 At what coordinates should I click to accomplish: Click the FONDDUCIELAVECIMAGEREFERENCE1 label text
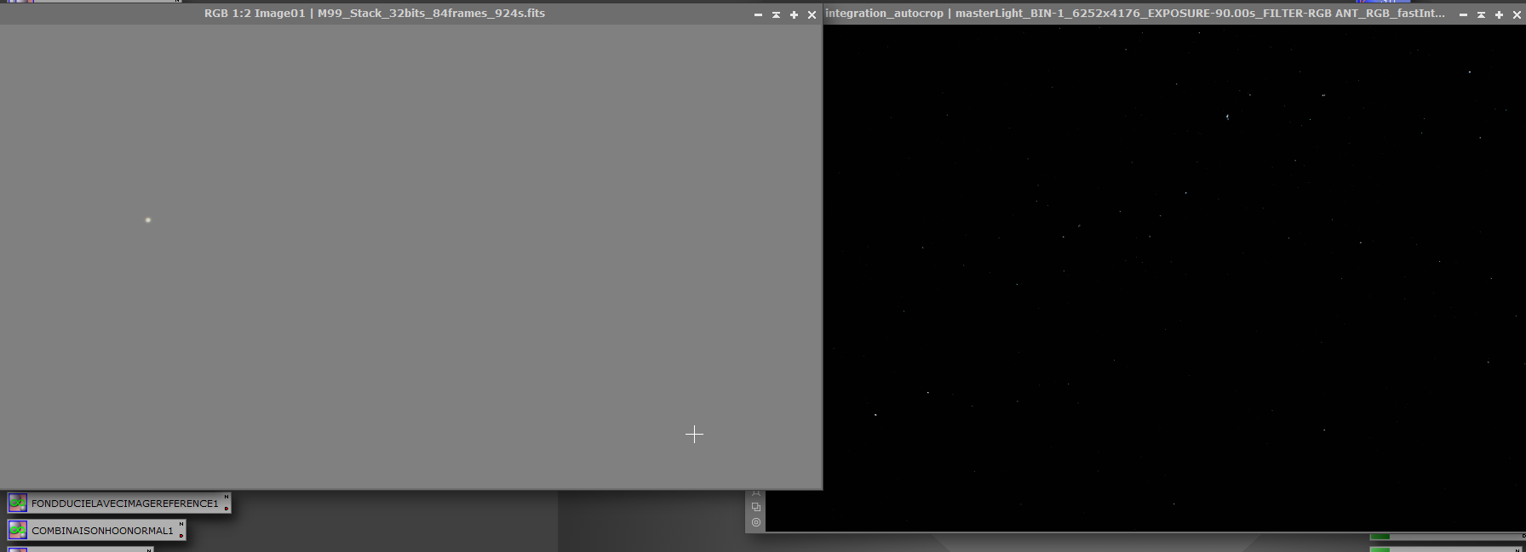124,504
